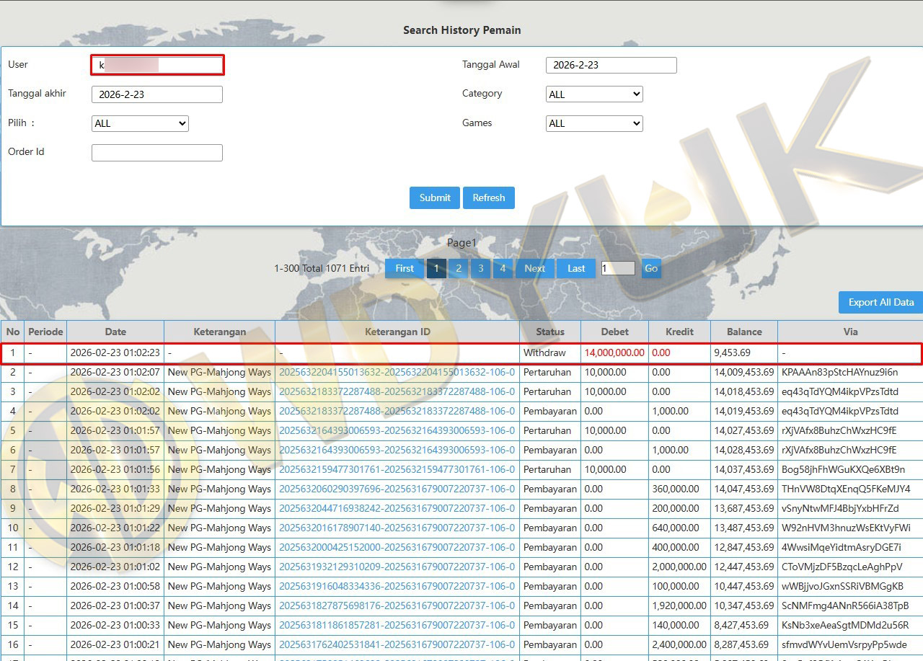This screenshot has height=661, width=923.
Task: Export all data to file
Action: 880,303
